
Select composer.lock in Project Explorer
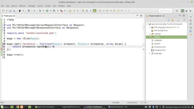coord(160,50)
